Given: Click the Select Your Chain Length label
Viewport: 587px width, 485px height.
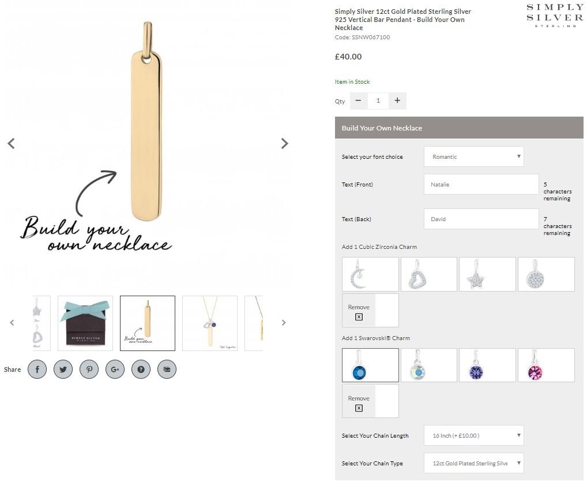Looking at the screenshot, I should click(375, 435).
